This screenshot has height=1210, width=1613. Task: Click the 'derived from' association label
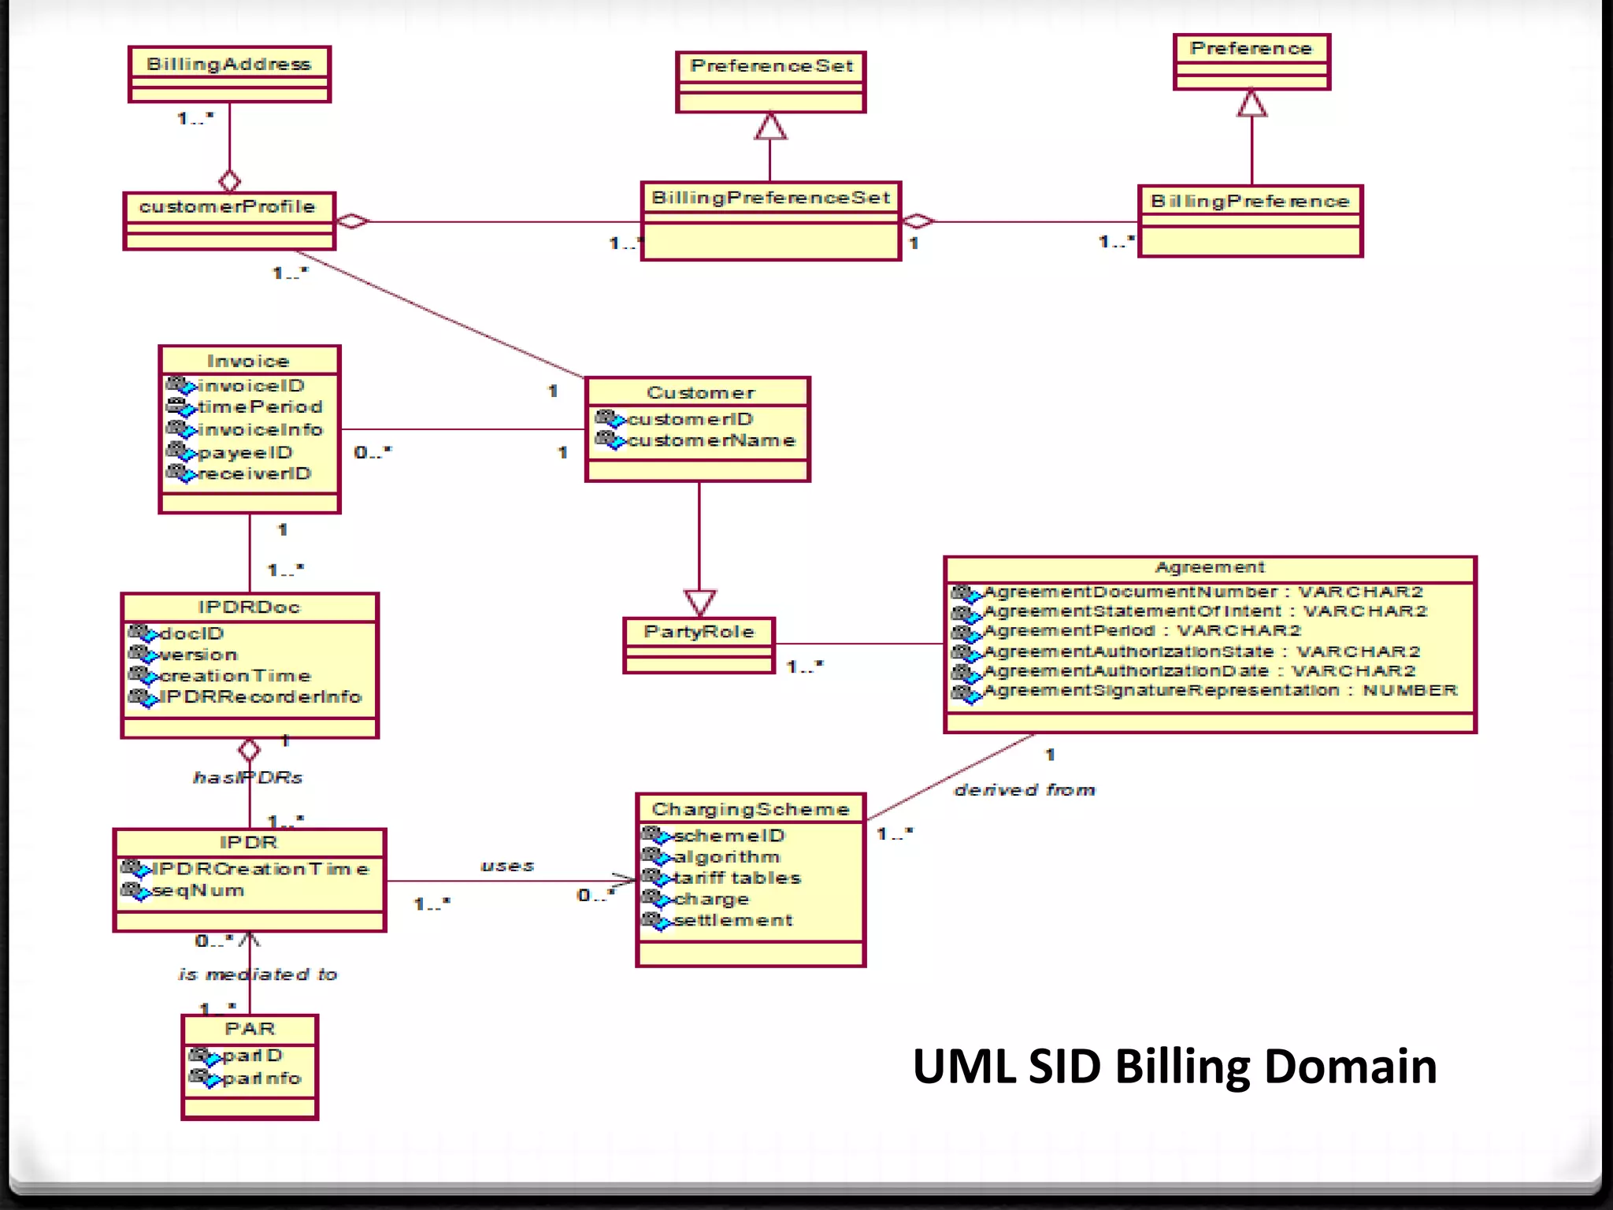(1025, 789)
